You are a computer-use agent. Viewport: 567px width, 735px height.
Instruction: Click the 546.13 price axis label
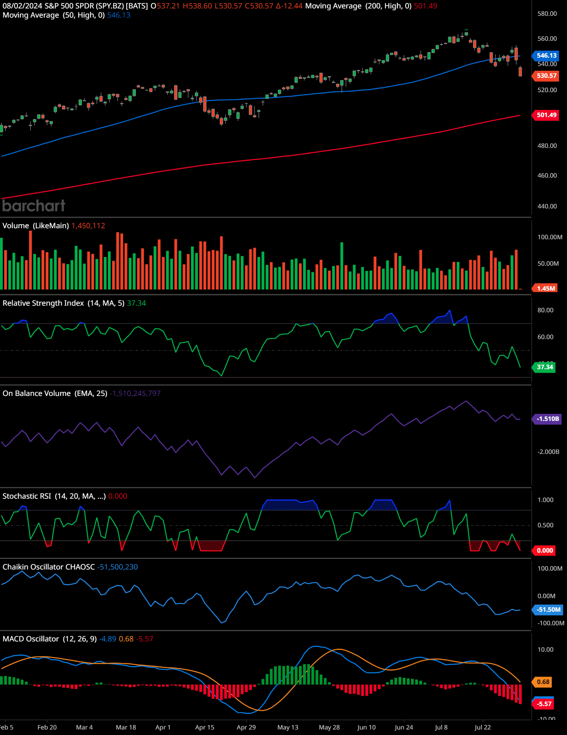click(x=546, y=56)
